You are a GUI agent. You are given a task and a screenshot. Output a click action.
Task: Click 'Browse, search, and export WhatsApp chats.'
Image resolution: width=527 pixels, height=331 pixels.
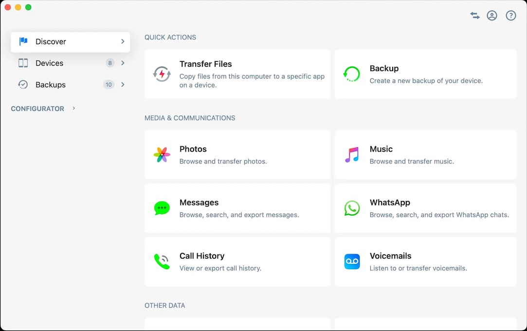pos(439,215)
